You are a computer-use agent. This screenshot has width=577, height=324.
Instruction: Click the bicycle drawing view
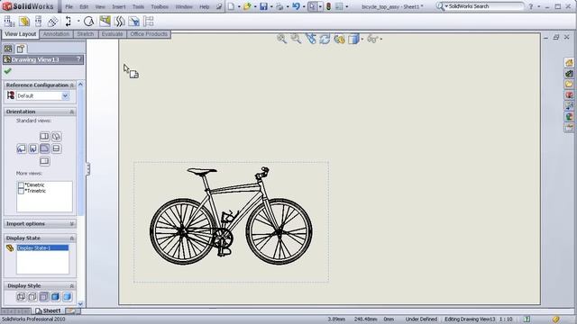[231, 221]
